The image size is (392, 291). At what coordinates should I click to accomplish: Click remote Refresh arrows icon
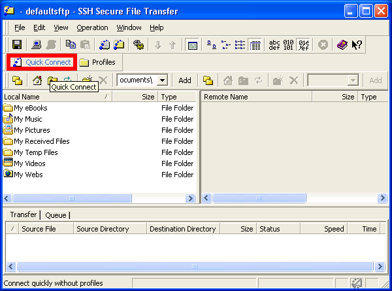[x=259, y=80]
